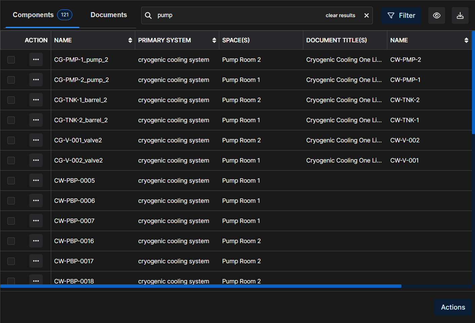Open the ellipsis menu for CG-PMP-2_pump_2
Screen dimensions: 475x323
tap(36, 80)
